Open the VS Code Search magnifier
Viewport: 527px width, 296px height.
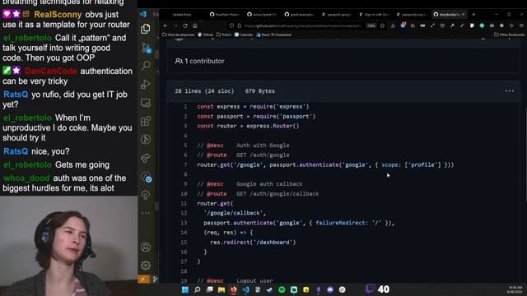point(146,65)
